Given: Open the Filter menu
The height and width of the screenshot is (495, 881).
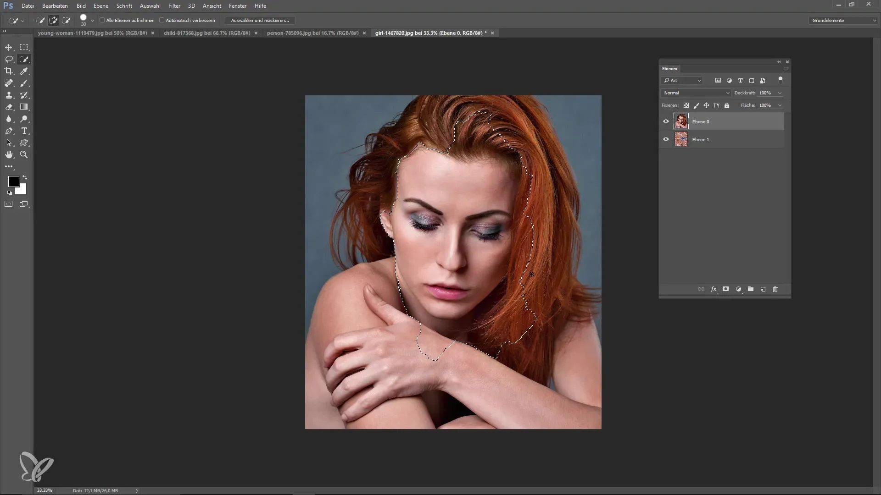Looking at the screenshot, I should 174,6.
